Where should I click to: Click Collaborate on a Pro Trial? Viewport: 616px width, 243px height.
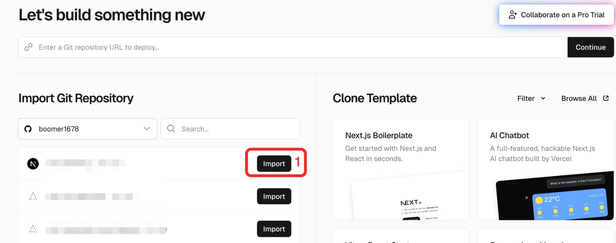(556, 15)
